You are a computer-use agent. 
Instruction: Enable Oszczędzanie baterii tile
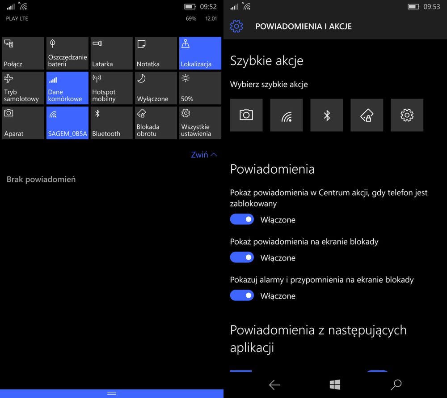point(67,53)
